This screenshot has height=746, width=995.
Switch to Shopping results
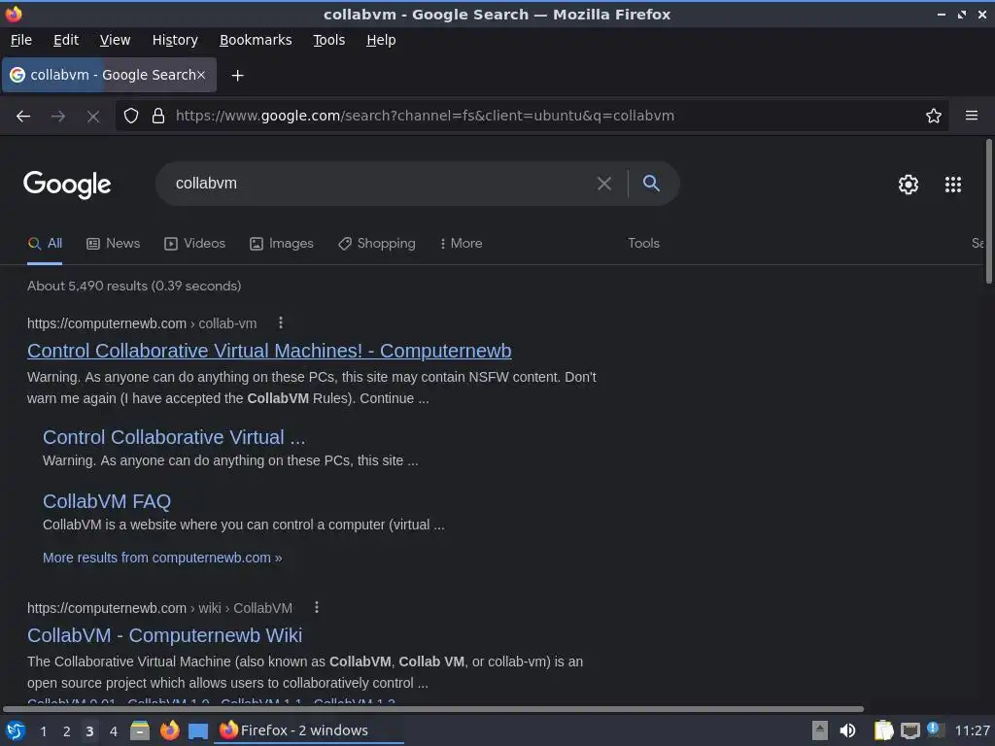(376, 244)
